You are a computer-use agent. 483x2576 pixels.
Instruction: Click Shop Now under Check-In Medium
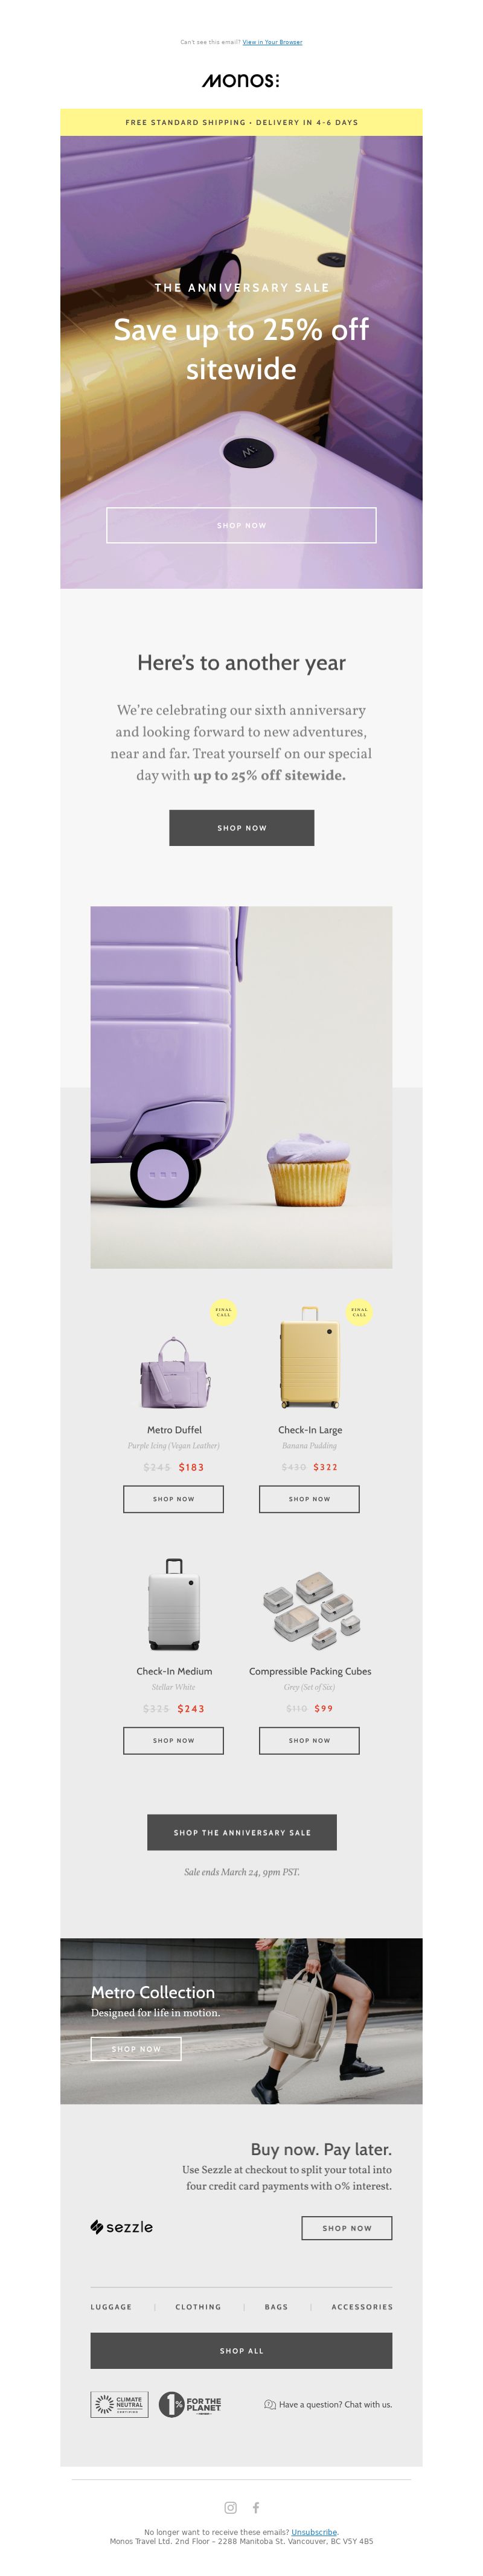(x=173, y=1740)
